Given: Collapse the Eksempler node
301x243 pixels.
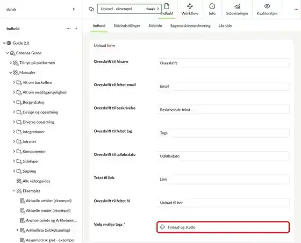Looking at the screenshot, I should coord(14,191).
